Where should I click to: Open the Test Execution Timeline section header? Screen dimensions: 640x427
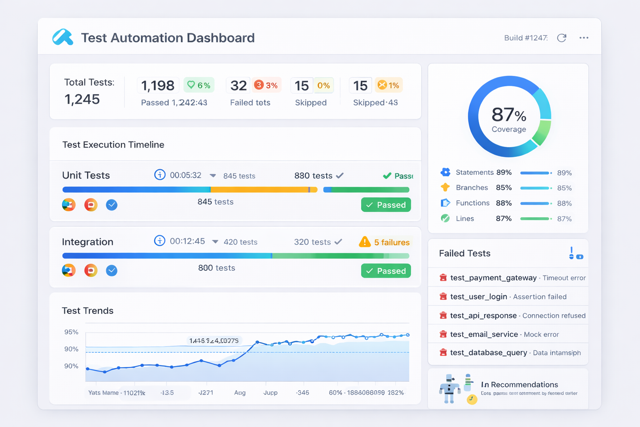(x=113, y=144)
